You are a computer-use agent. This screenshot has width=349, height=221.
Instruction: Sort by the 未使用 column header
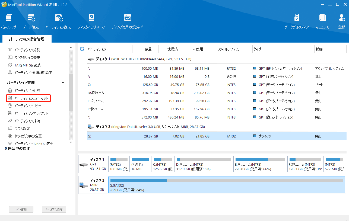198,49
